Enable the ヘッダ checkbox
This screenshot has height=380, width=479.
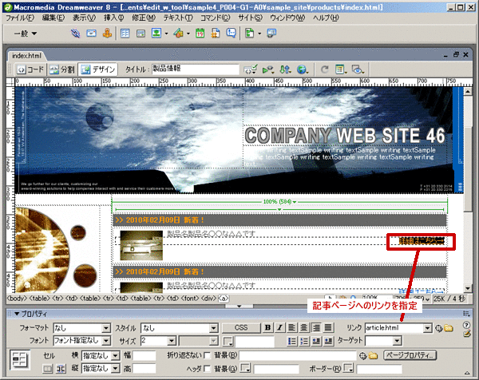point(207,369)
